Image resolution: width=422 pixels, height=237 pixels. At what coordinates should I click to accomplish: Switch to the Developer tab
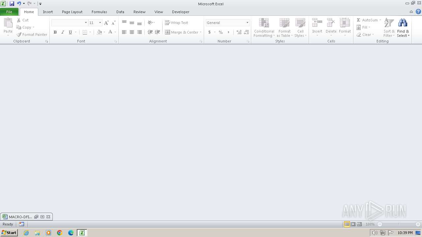click(x=181, y=12)
